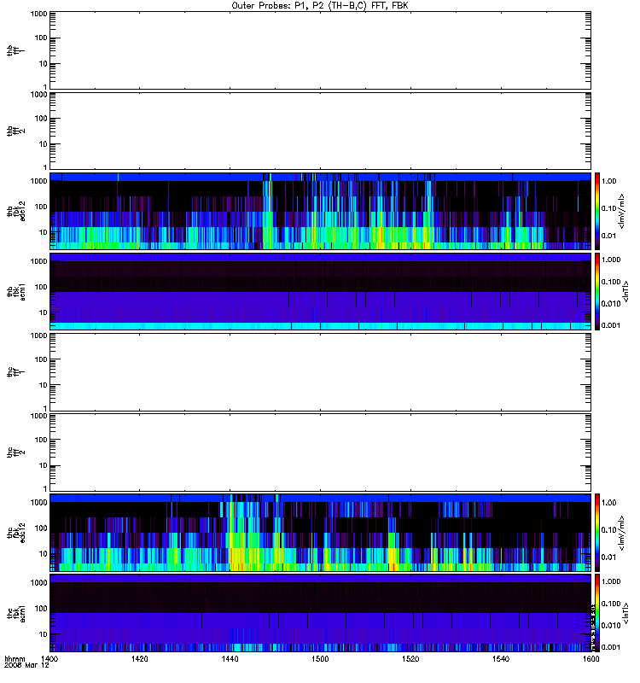This screenshot has width=640, height=683.
Task: Click the 1.000 tick on thc scm1 color bar
Action: pyautogui.click(x=611, y=581)
